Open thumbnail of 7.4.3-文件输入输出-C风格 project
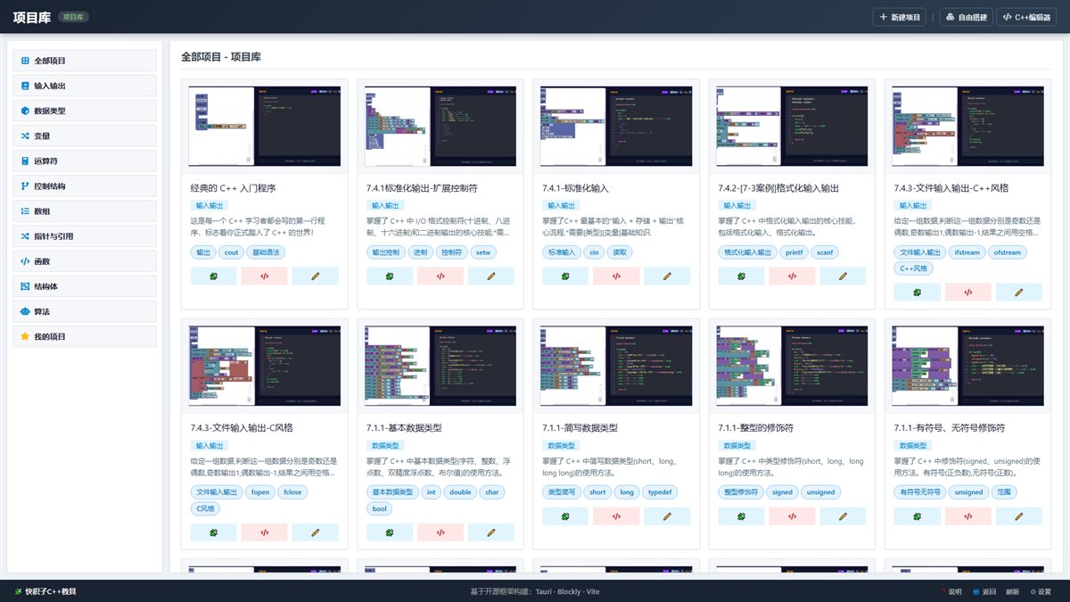Screen dimensions: 1070x602 265,366
